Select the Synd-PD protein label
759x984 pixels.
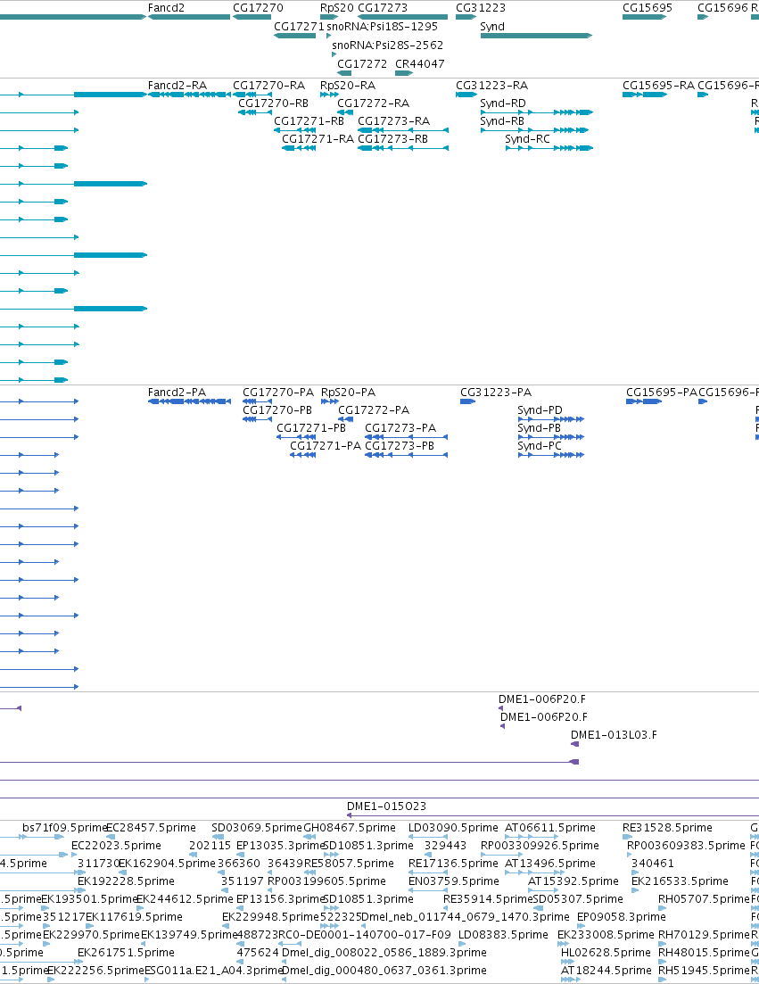pyautogui.click(x=540, y=409)
